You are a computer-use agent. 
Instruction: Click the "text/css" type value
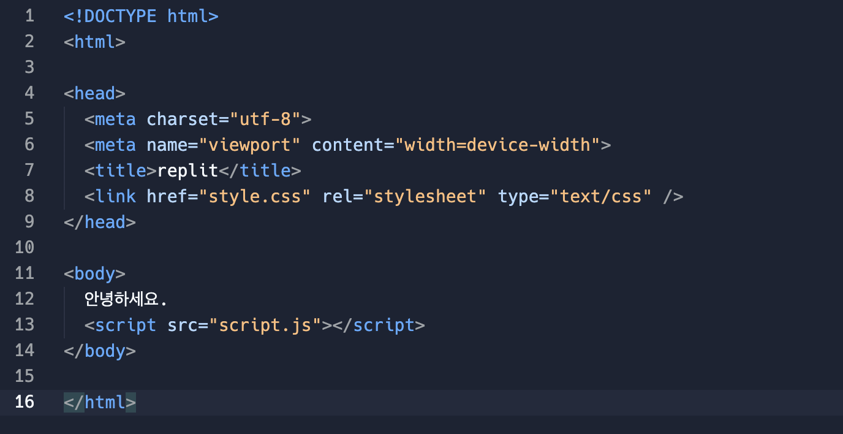(601, 196)
